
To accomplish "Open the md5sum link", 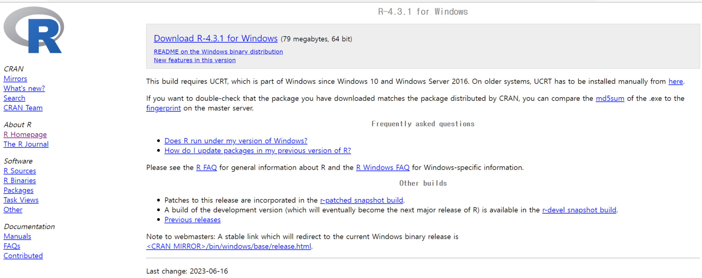I will tap(610, 98).
